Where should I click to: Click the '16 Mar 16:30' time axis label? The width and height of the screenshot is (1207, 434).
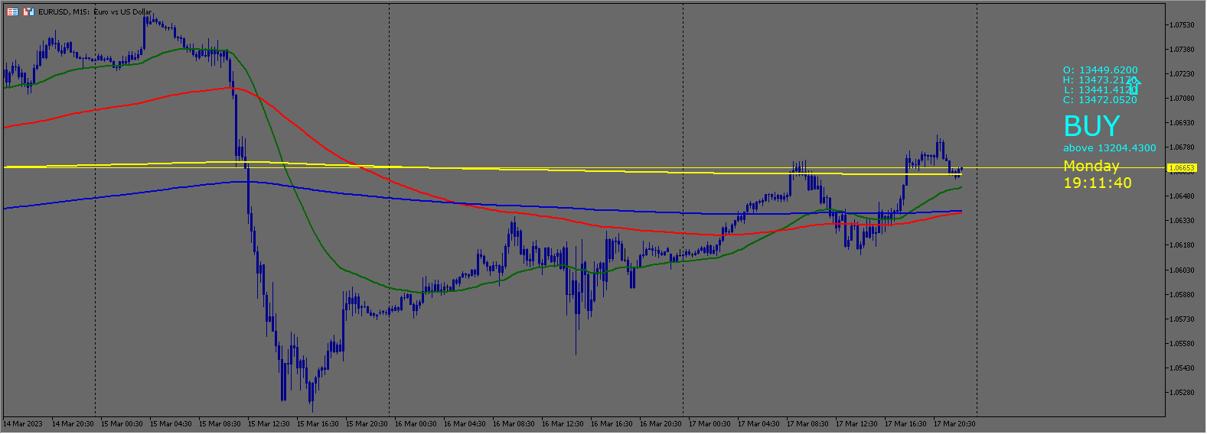(x=612, y=424)
